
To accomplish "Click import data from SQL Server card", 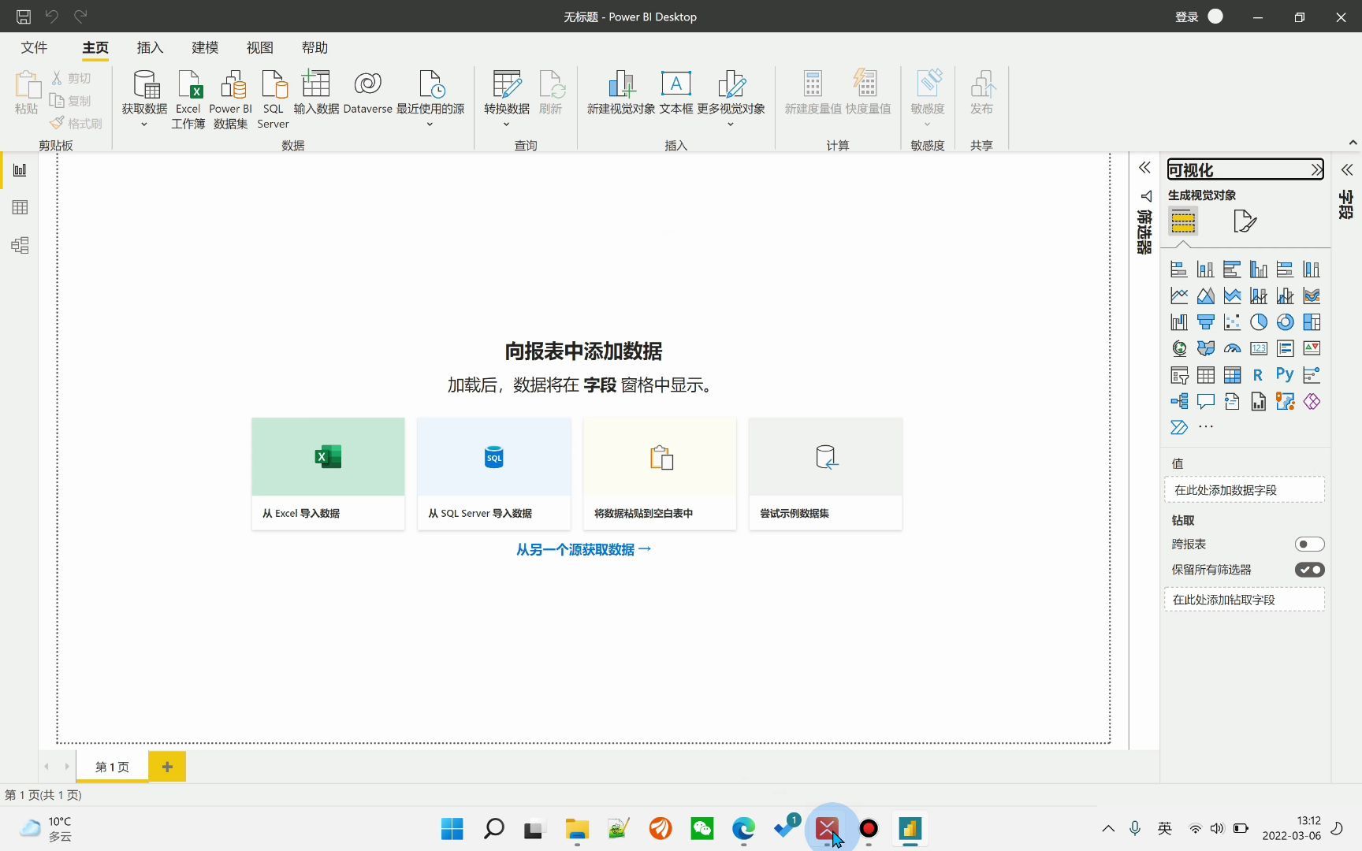I will (x=494, y=474).
